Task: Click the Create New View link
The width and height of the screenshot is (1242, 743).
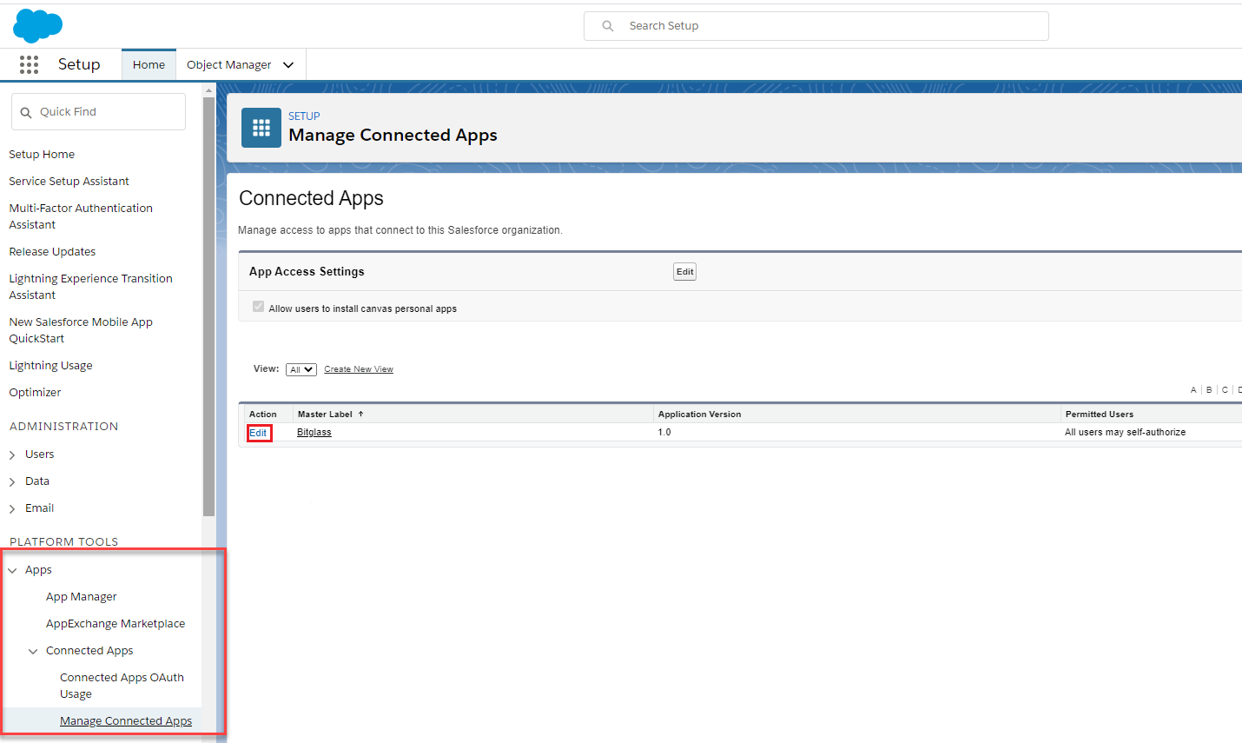Action: 358,368
